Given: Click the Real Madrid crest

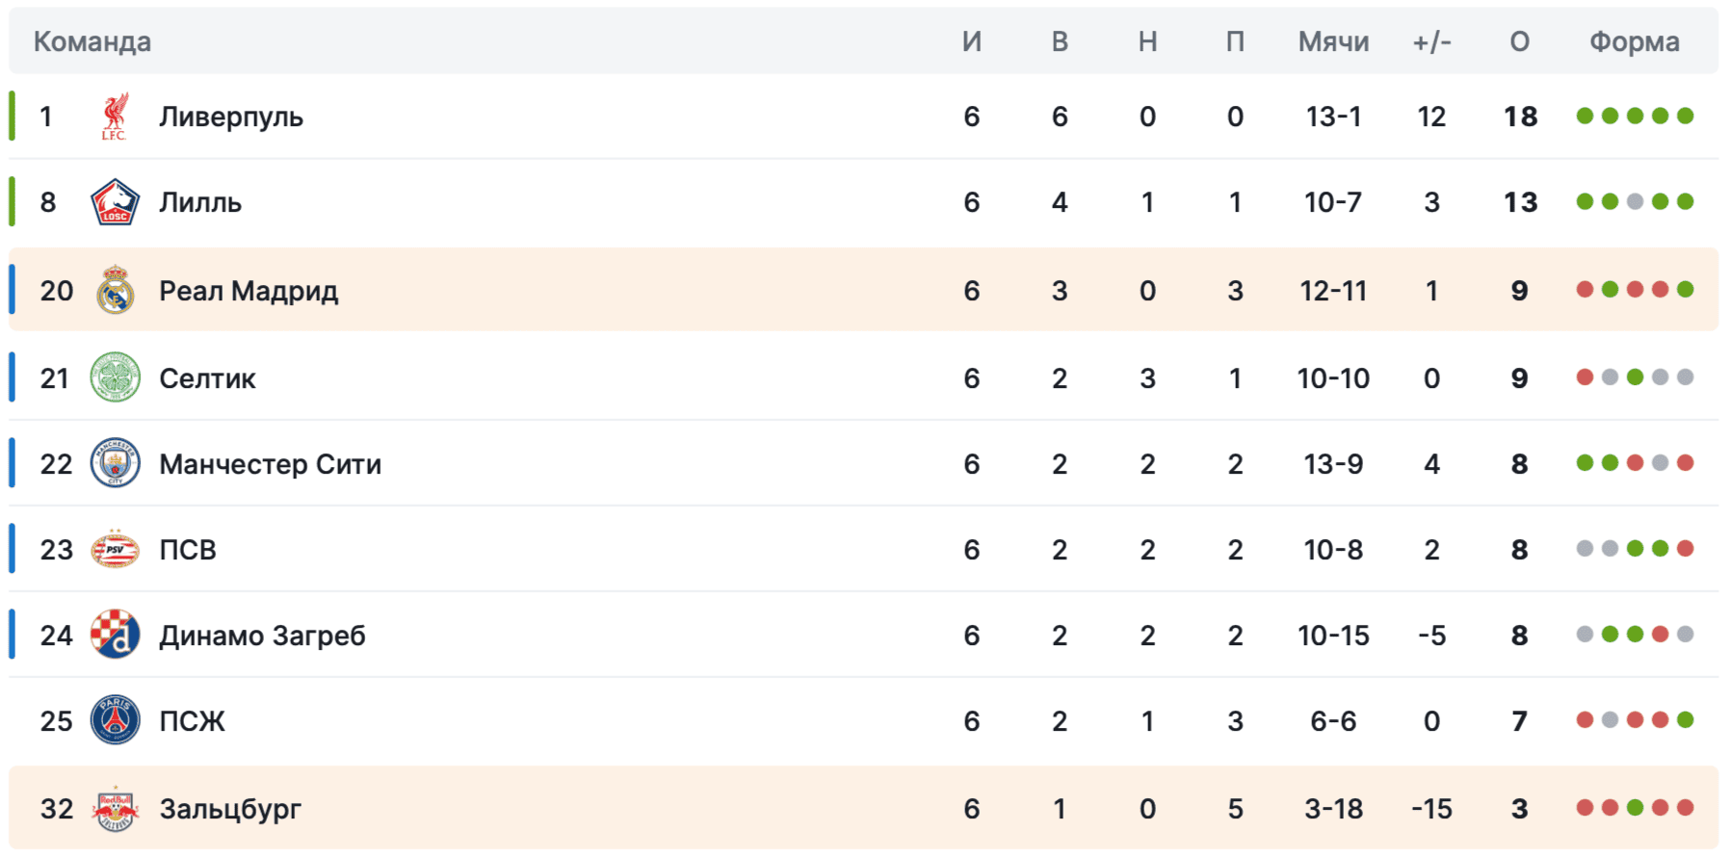Looking at the screenshot, I should coord(115,290).
